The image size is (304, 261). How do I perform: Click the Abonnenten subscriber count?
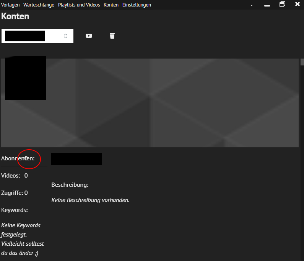click(26, 158)
